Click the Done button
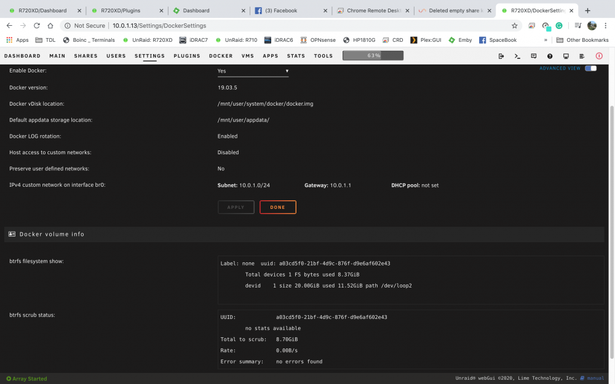Image resolution: width=615 pixels, height=384 pixels. pos(278,207)
